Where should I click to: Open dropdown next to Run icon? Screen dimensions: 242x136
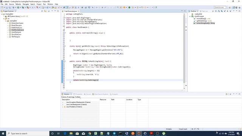(x=20, y=8)
